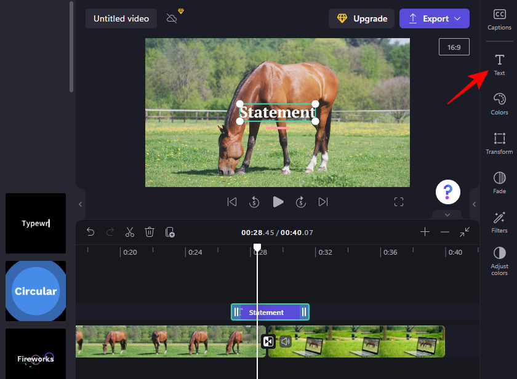Viewport: 517px width, 379px height.
Task: Open the Fade settings
Action: point(499,182)
